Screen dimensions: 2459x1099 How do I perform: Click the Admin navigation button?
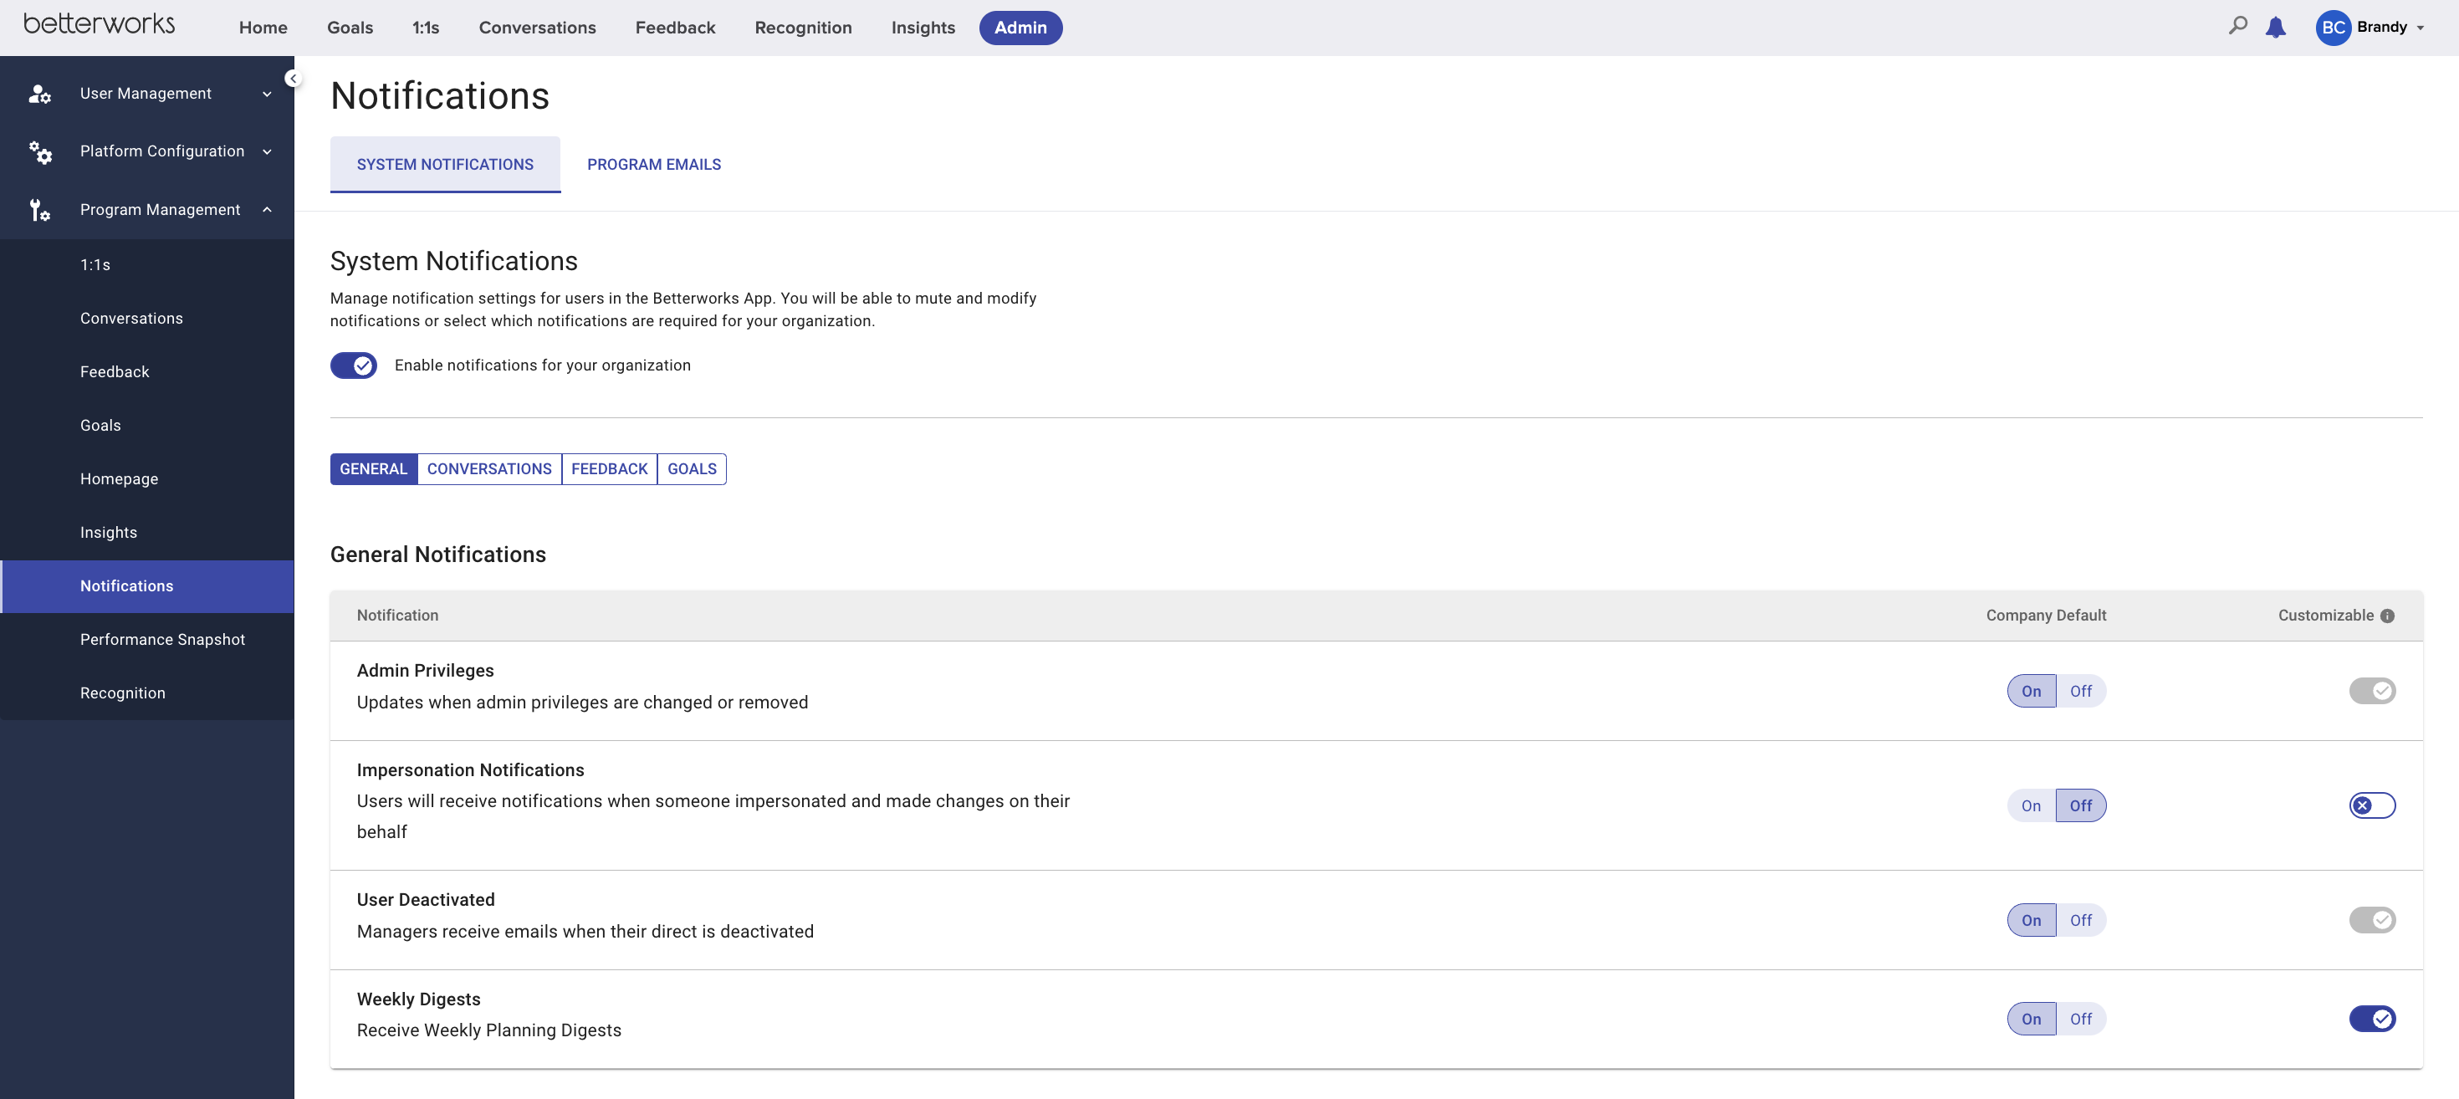click(1020, 28)
